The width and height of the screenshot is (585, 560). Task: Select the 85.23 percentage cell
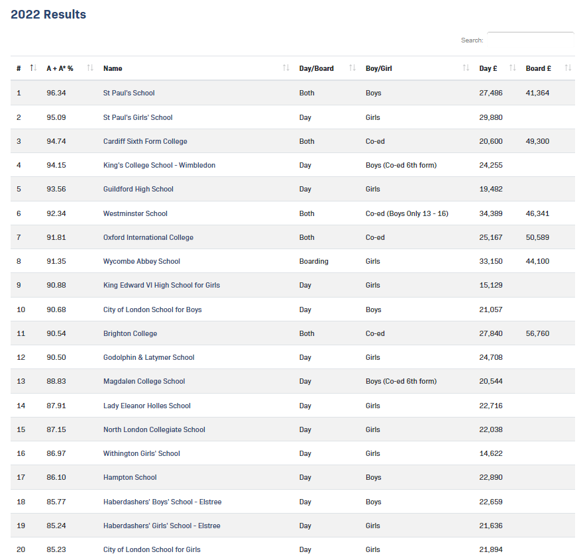pos(56,550)
